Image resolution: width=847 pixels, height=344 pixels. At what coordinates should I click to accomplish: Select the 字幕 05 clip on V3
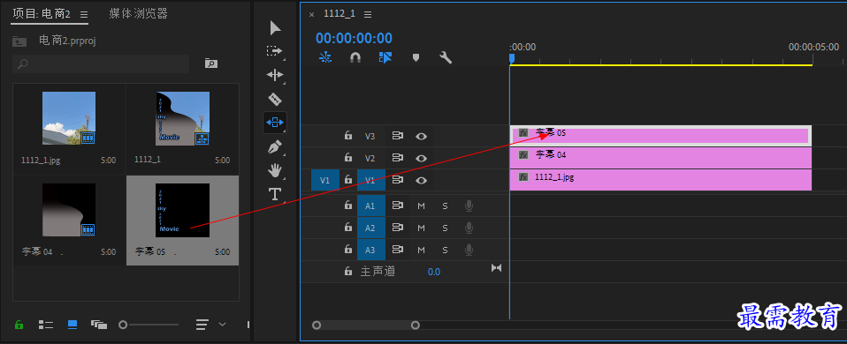[660, 136]
